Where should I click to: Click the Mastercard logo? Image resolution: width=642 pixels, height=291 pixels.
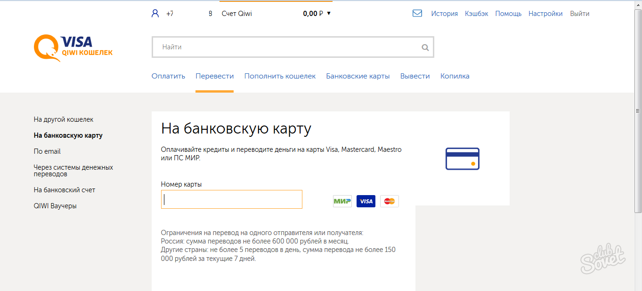coord(390,201)
